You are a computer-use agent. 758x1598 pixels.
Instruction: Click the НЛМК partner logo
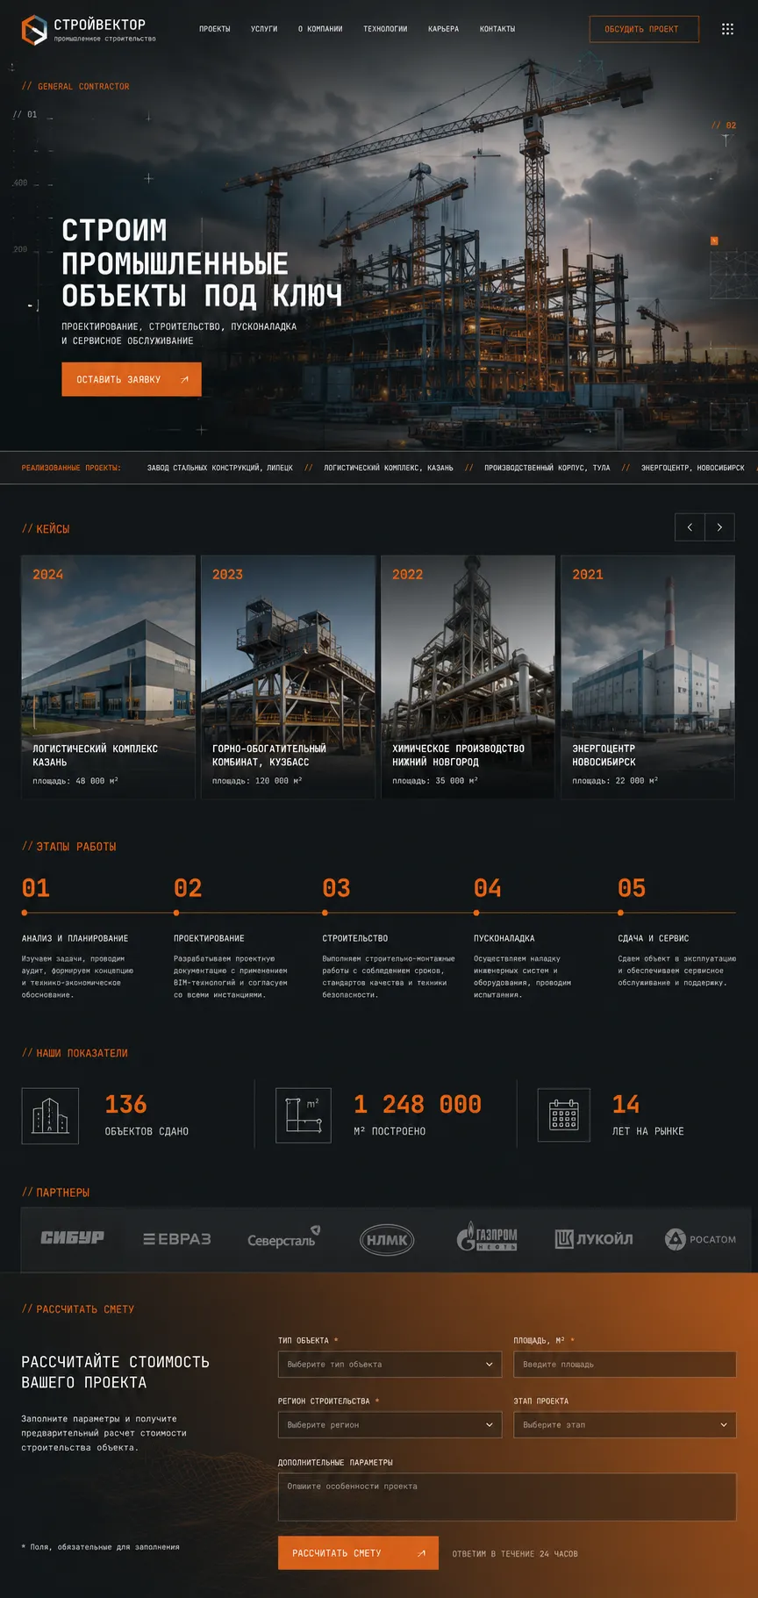click(x=387, y=1240)
